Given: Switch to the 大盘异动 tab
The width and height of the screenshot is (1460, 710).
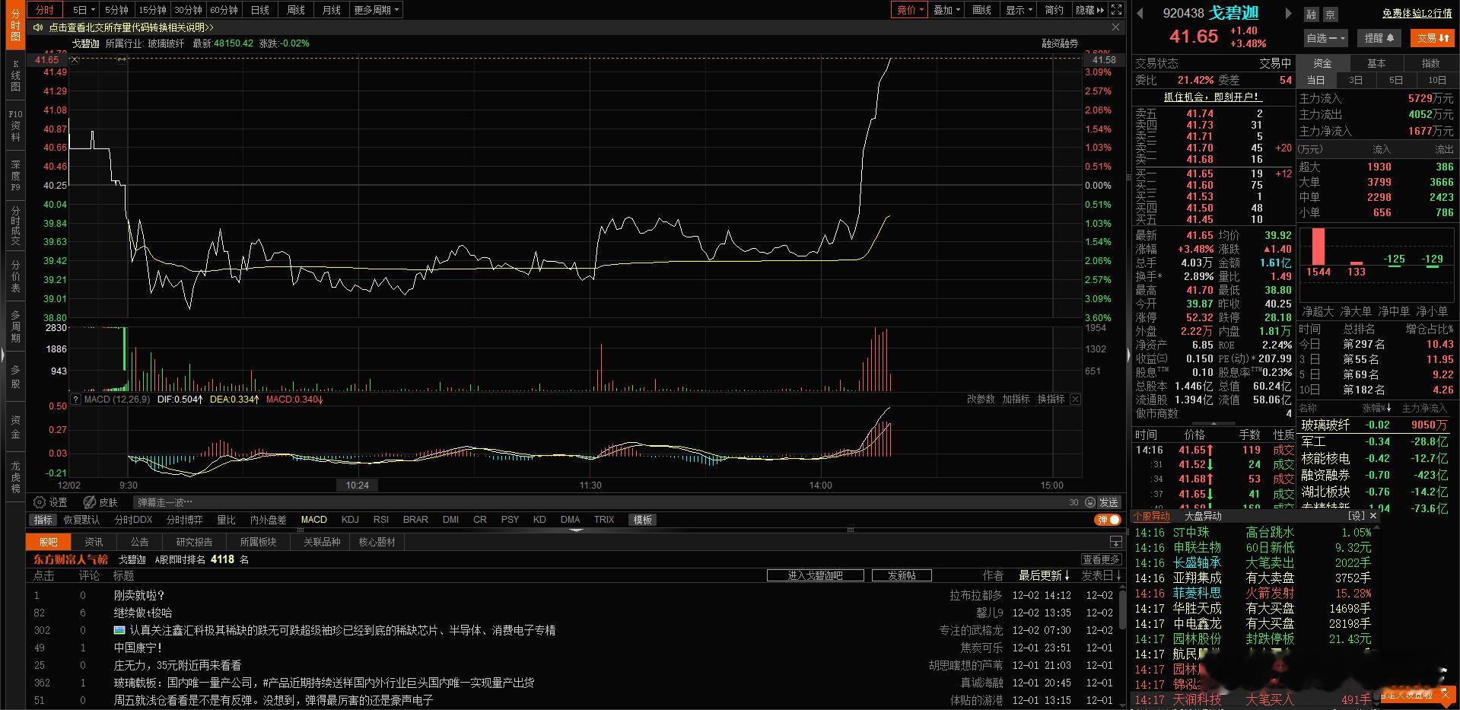Looking at the screenshot, I should [x=1203, y=516].
